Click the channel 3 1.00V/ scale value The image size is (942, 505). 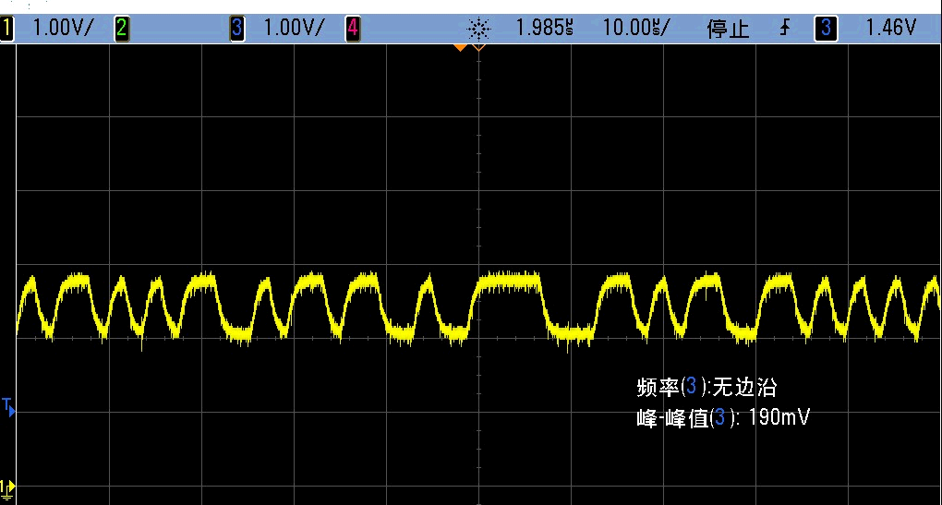click(295, 28)
